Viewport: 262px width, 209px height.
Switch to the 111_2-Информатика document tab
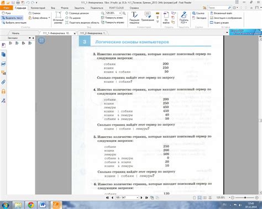point(93,33)
